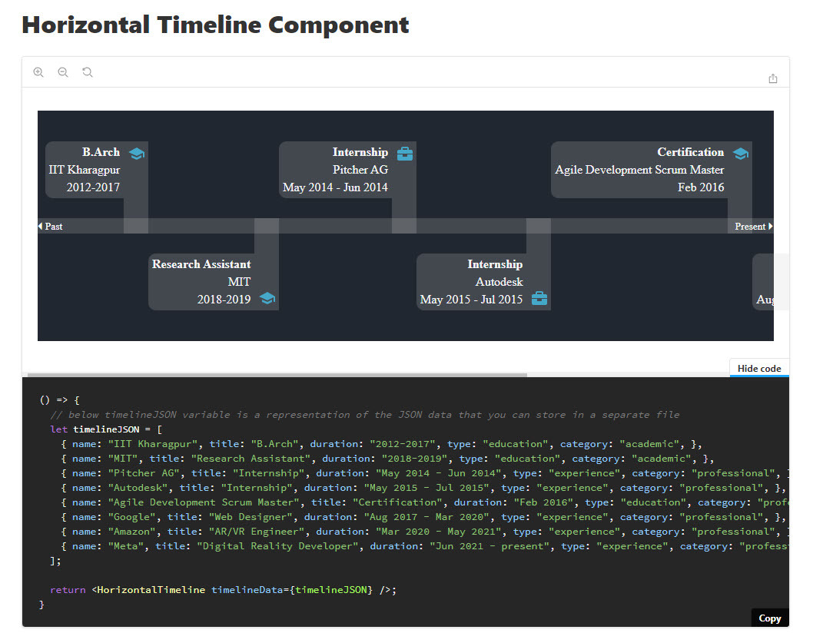The width and height of the screenshot is (813, 633).
Task: Click HorizontalTimeline return statement in code
Action: 223,590
